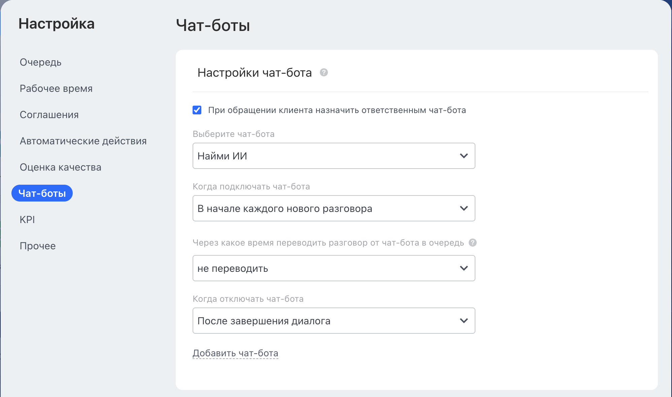Image resolution: width=672 pixels, height=397 pixels.
Task: Open the KPI settings section
Action: coord(27,220)
